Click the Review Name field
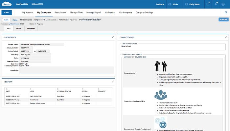Viewport: 230px width, 131px height. click(x=41, y=44)
